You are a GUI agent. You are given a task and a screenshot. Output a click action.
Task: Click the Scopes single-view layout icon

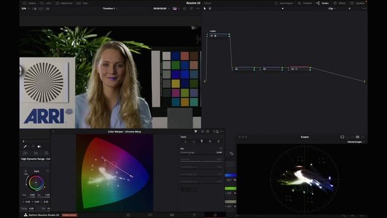(x=342, y=137)
